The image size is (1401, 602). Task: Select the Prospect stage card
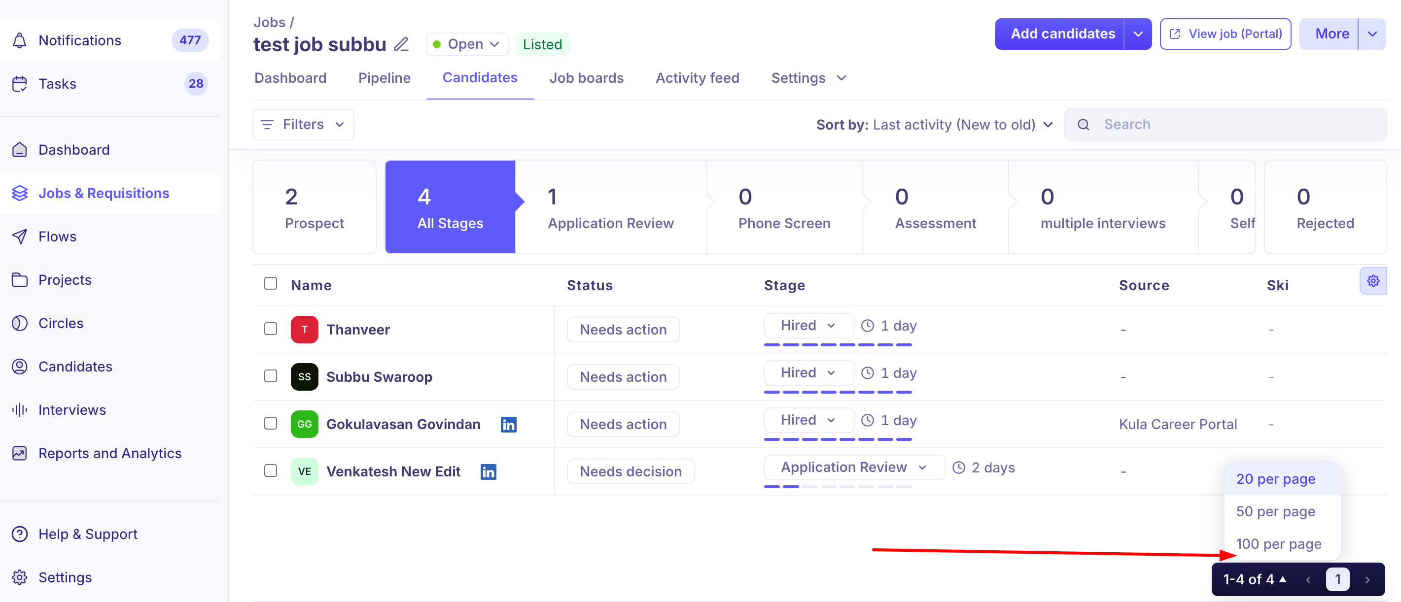315,207
